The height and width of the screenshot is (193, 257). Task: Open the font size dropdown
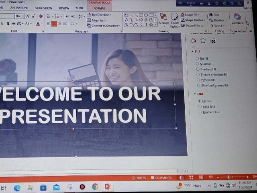(23, 16)
